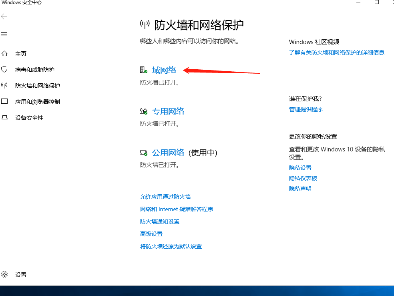Select the 病毒和威胁防护 shield icon
This screenshot has height=296, width=394.
(4, 69)
